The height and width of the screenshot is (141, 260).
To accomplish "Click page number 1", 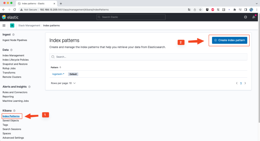I will tap(241, 83).
